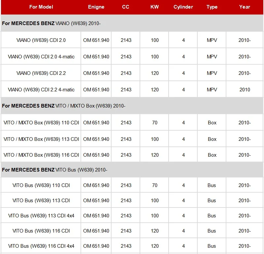Click engine 'OM 651.940' in VIANO CDI 2.0 row
The height and width of the screenshot is (254, 264).
coord(96,40)
